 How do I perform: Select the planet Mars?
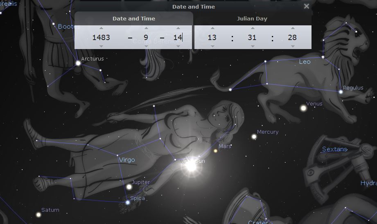pyautogui.click(x=216, y=151)
